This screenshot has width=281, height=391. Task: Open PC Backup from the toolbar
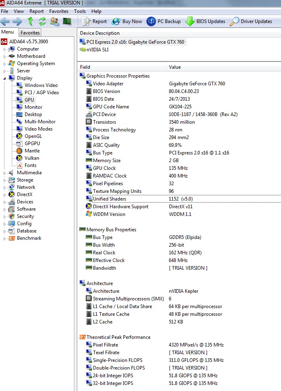tap(164, 21)
